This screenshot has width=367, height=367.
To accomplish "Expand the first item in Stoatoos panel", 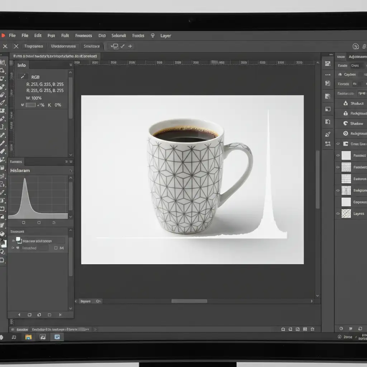I will [14, 241].
